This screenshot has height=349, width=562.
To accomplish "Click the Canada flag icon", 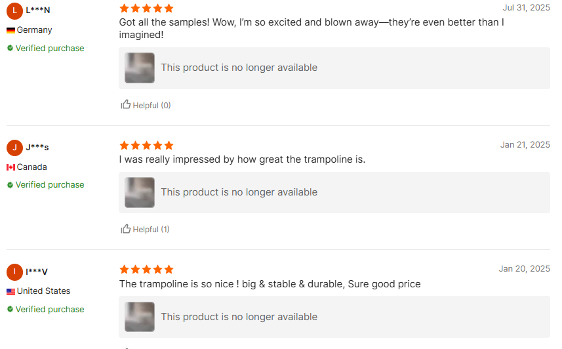I will click(x=10, y=167).
